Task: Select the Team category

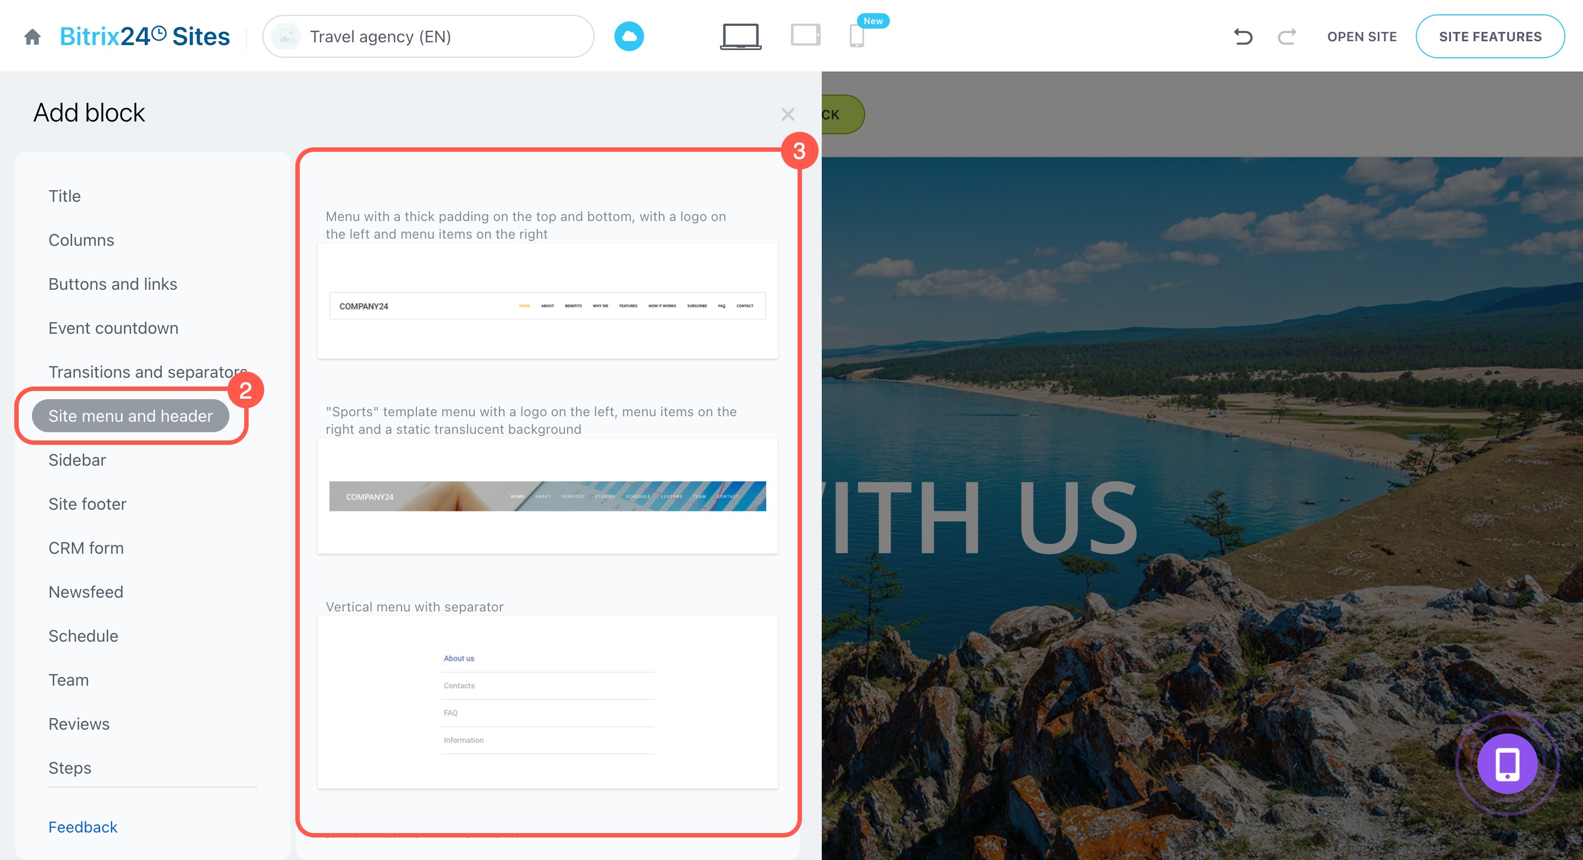Action: click(68, 680)
